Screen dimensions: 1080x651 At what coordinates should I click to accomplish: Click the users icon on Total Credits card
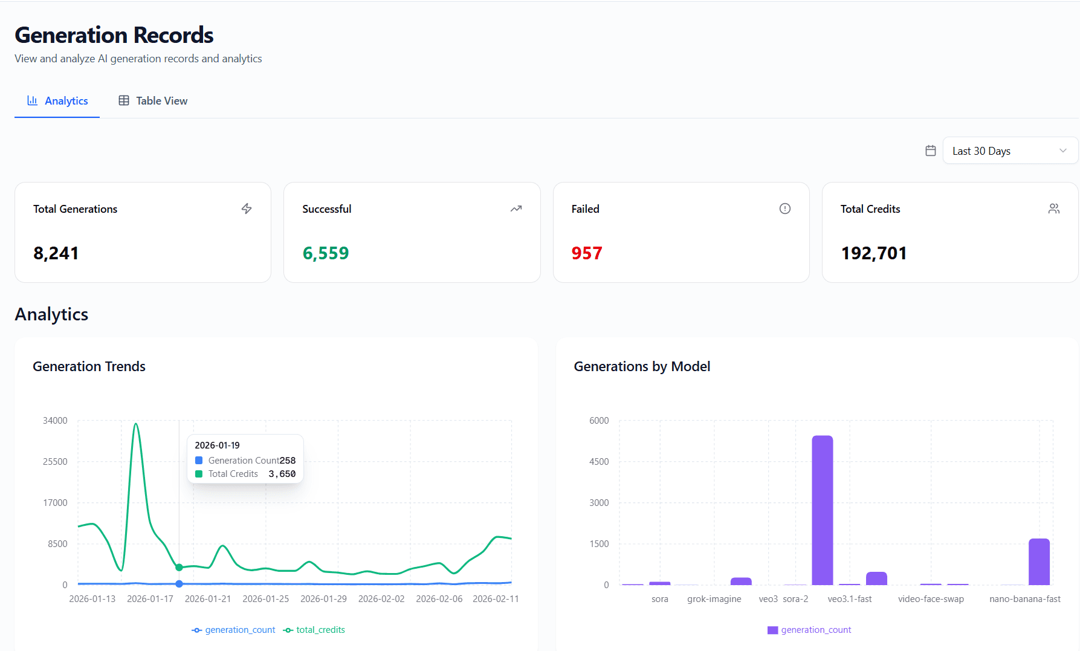tap(1053, 209)
